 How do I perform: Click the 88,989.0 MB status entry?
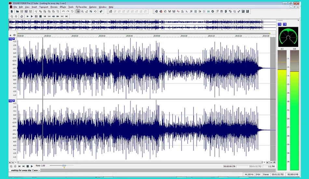[293, 174]
